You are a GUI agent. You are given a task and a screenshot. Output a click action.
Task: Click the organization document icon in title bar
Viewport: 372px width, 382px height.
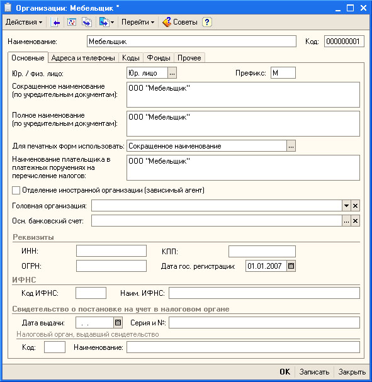coord(8,8)
